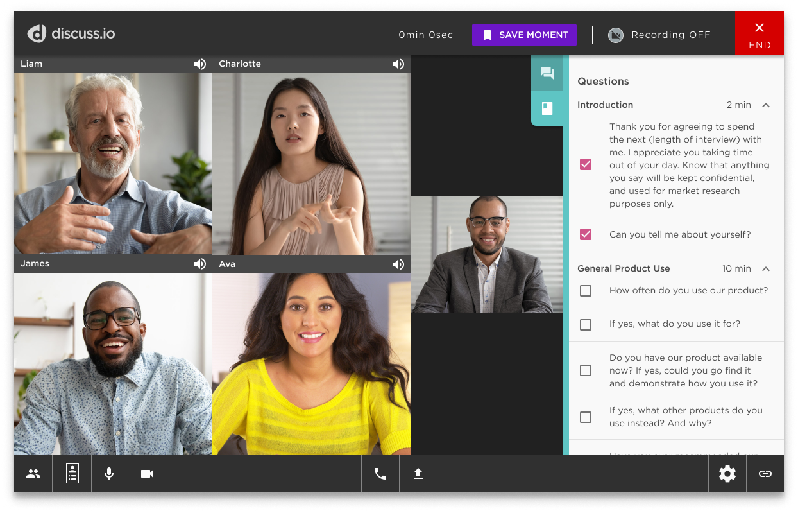Collapse the General Product Use section
798x511 pixels.
coord(765,269)
